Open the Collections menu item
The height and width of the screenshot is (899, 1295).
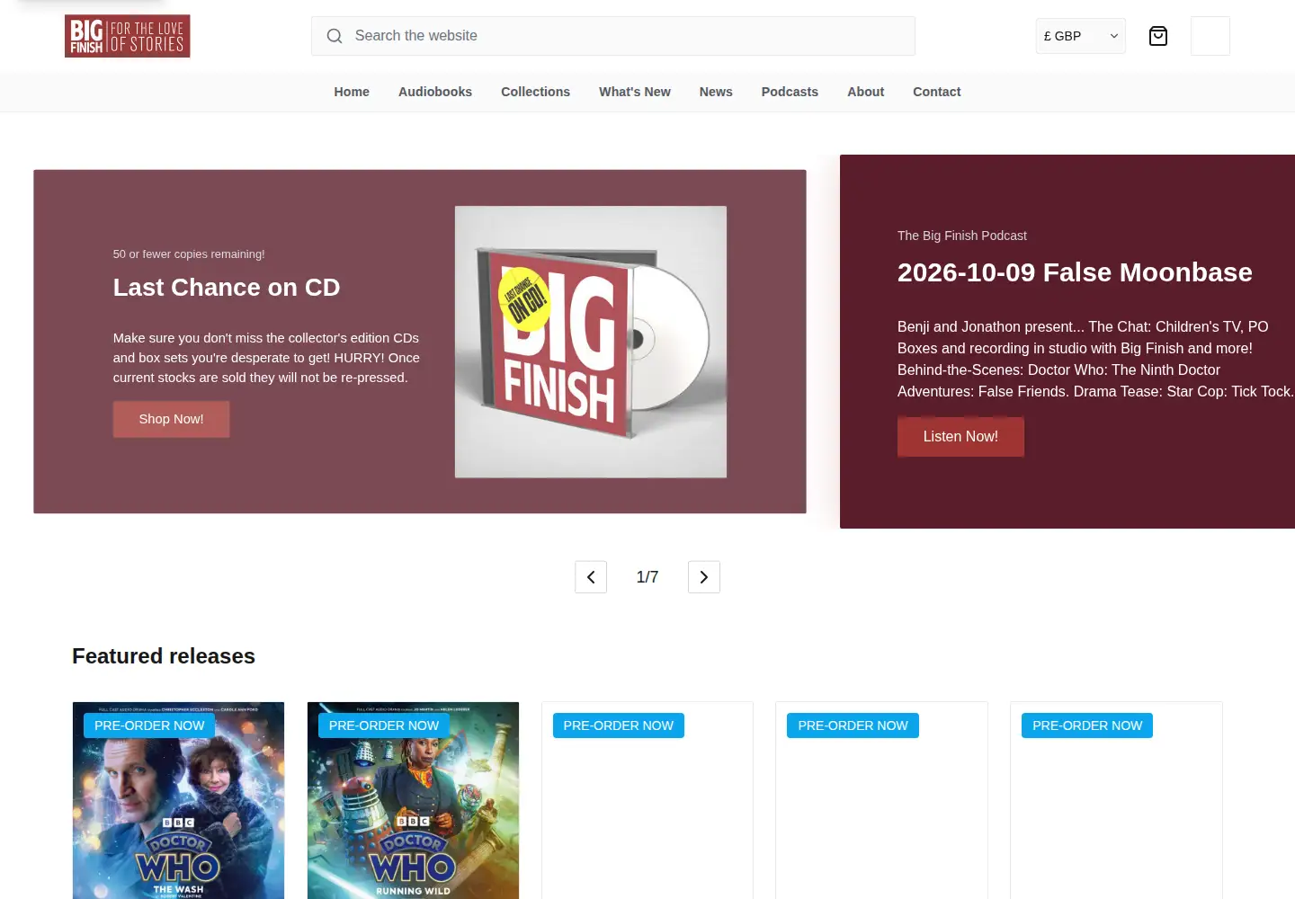pos(535,92)
